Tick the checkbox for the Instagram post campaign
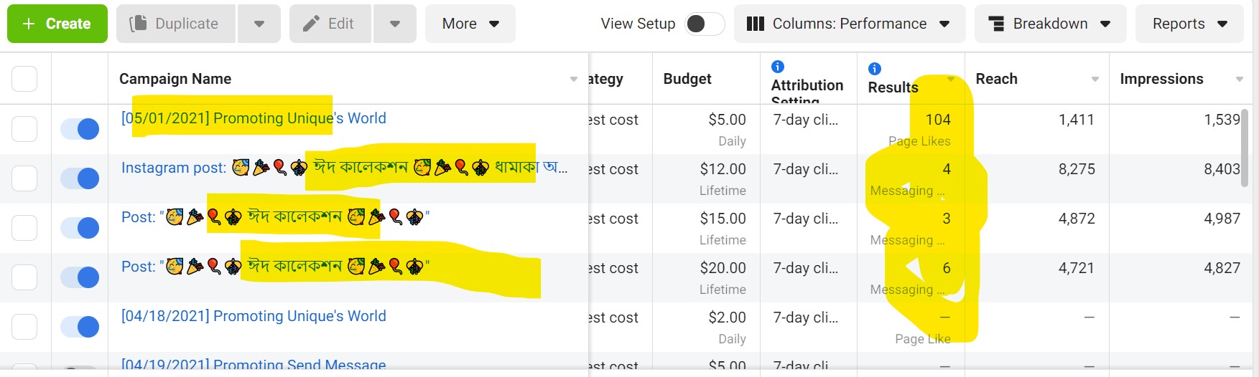This screenshot has height=377, width=1259. click(x=24, y=178)
